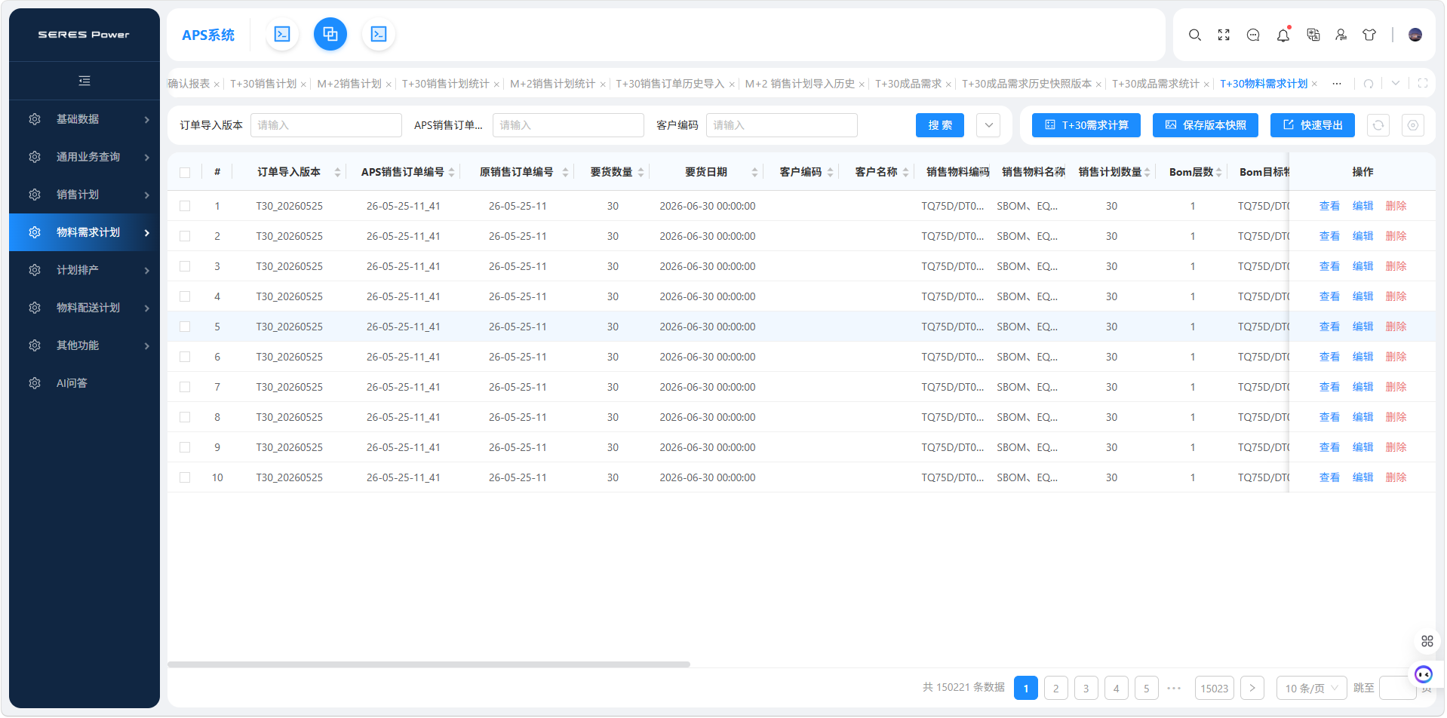Open the AI assistant robot icon
Image resolution: width=1447 pixels, height=718 pixels.
[x=1424, y=674]
